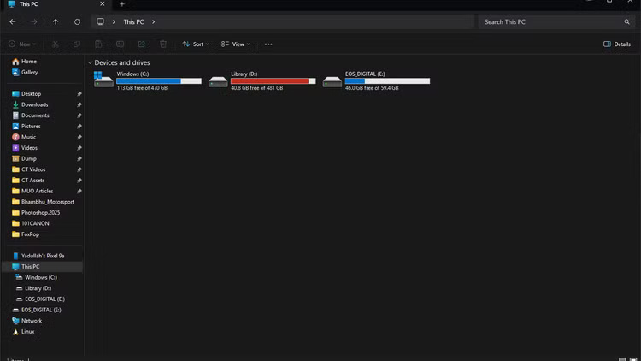
Task: Click the red Library (D:) usage bar
Action: tap(273, 81)
